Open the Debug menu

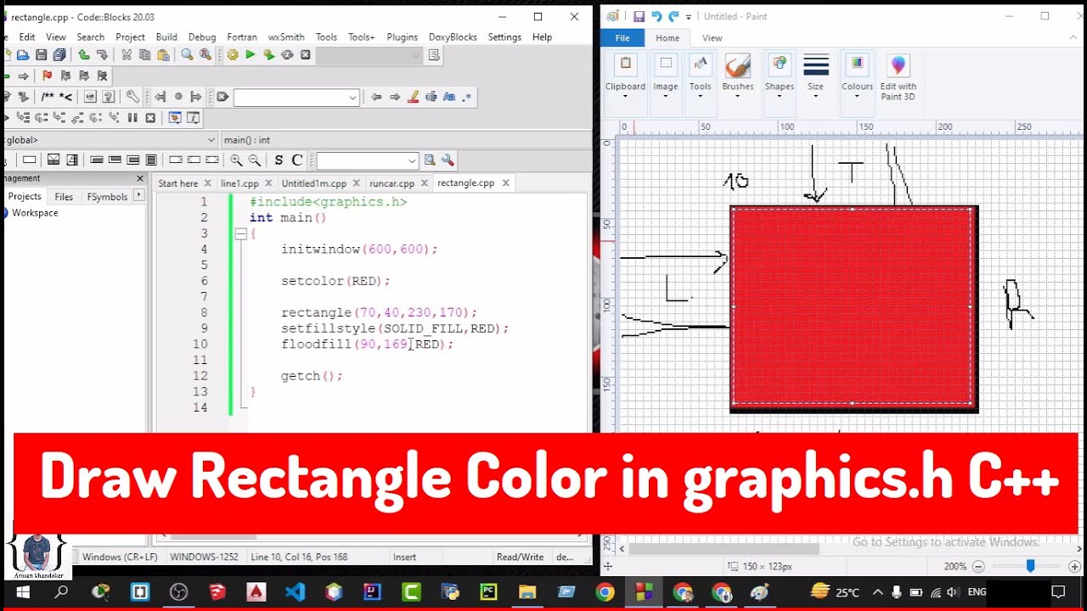pos(202,36)
